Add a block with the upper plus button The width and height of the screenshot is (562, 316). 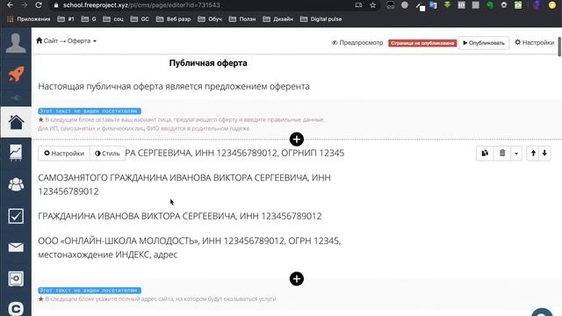point(297,140)
